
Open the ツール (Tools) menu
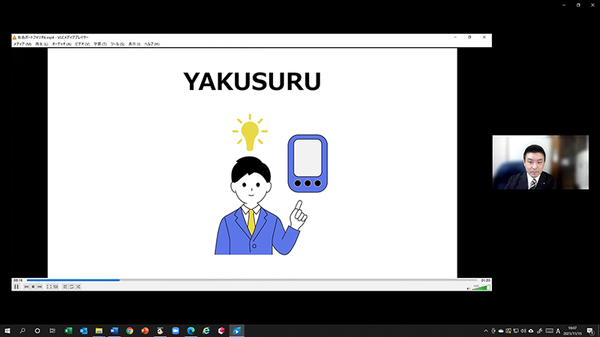tap(118, 44)
